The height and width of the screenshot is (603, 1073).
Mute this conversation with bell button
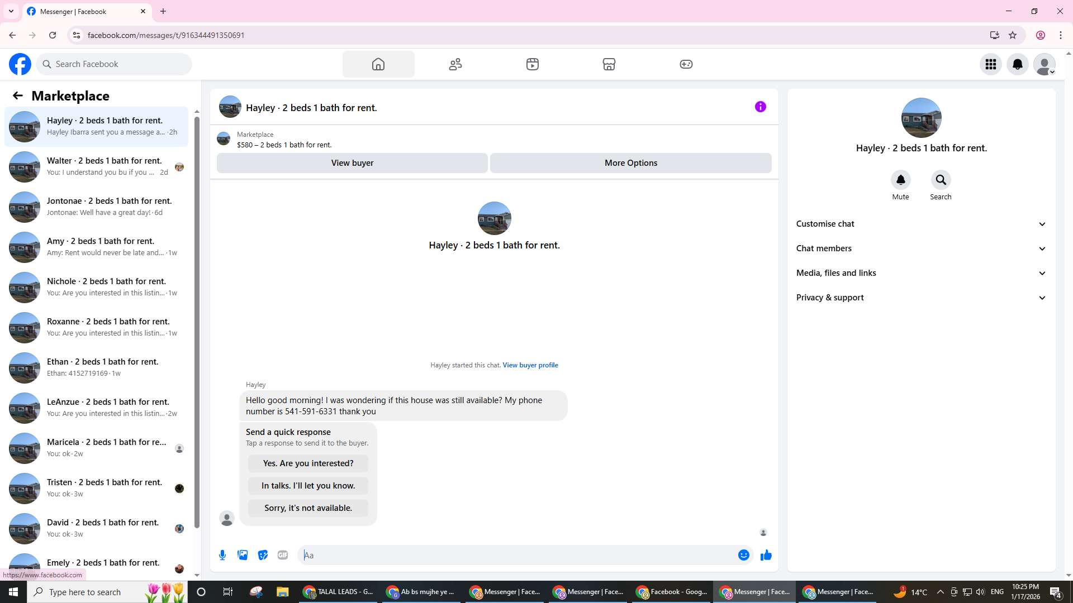point(900,180)
